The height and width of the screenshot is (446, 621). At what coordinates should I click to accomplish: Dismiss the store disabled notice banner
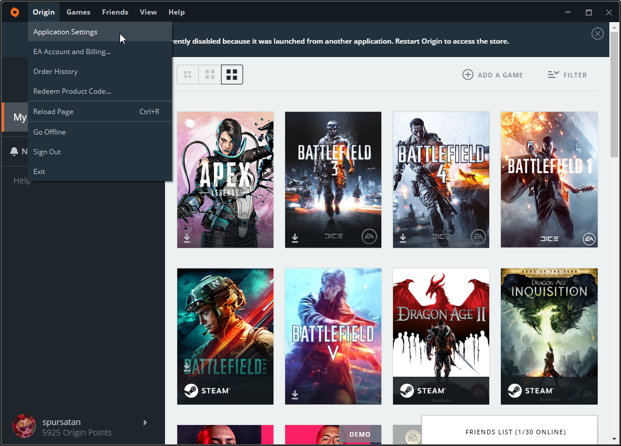[x=597, y=34]
